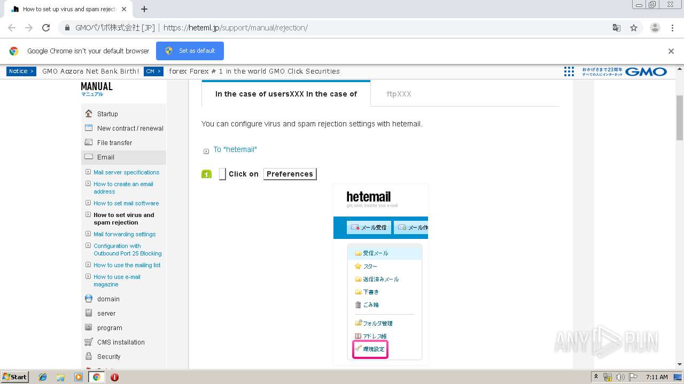Screen dimensions: 684x384
Task: Open How to set mail software
Action: point(126,203)
